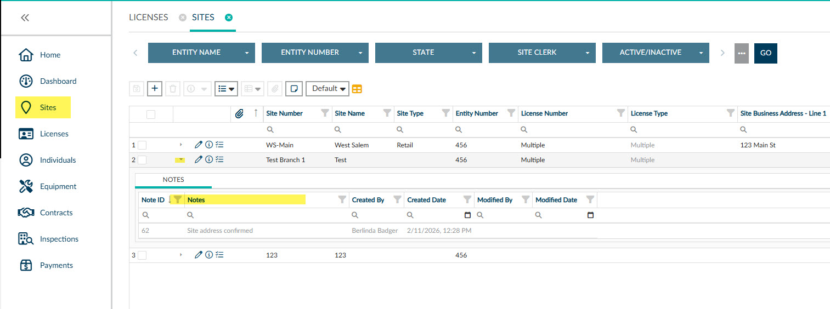This screenshot has width=830, height=309.
Task: Click the plus icon to add a site
Action: [x=155, y=88]
